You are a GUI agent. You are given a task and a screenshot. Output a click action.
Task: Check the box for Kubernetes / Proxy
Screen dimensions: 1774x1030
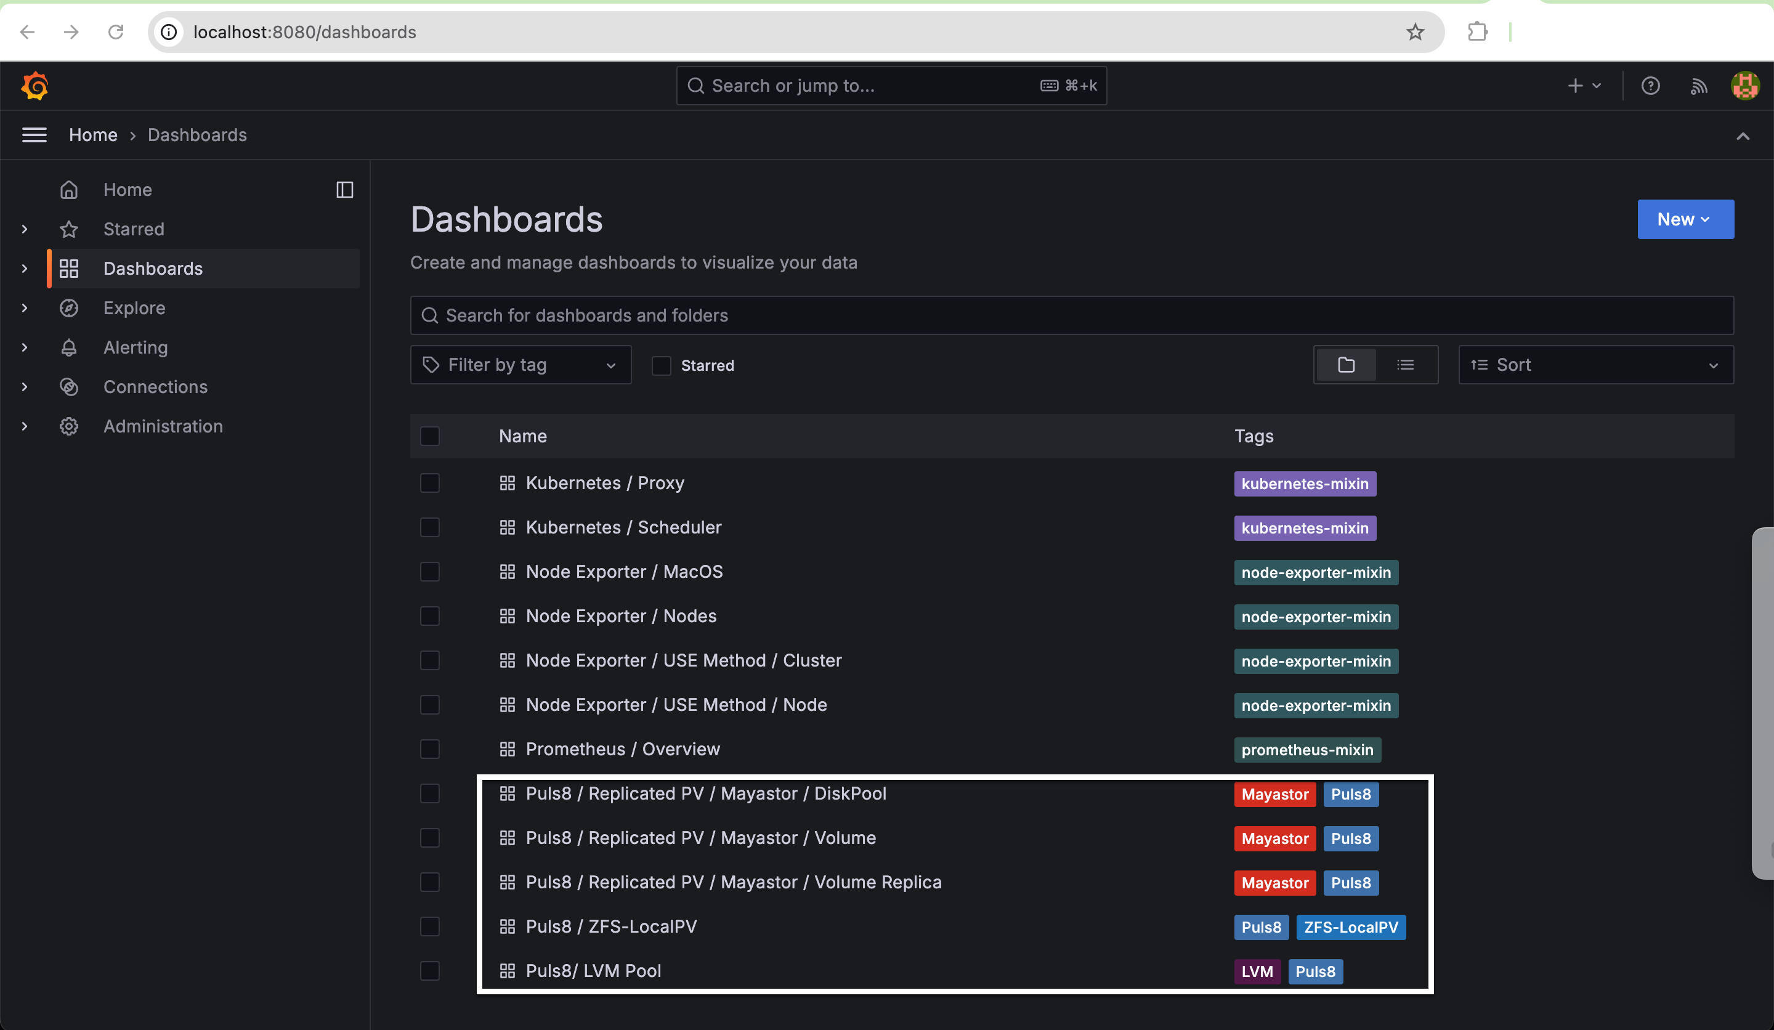[430, 483]
